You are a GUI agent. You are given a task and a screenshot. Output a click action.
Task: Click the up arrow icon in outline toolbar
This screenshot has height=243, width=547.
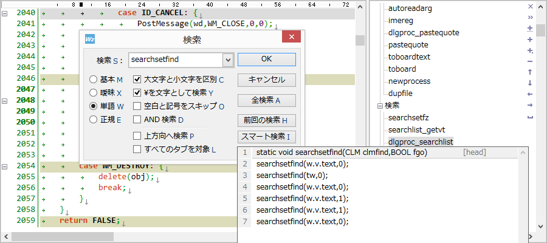click(x=530, y=72)
